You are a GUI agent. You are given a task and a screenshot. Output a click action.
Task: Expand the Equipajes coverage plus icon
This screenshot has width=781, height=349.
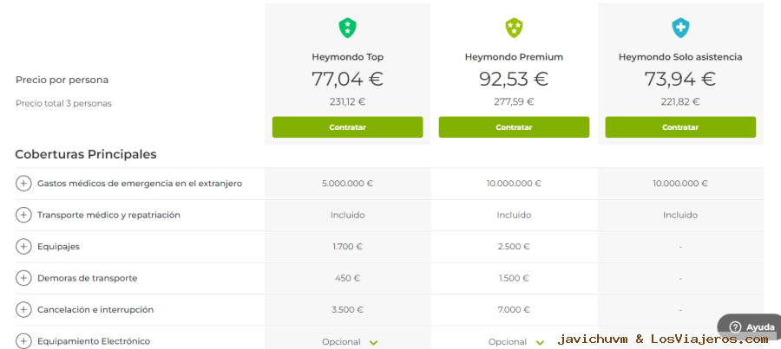point(23,247)
